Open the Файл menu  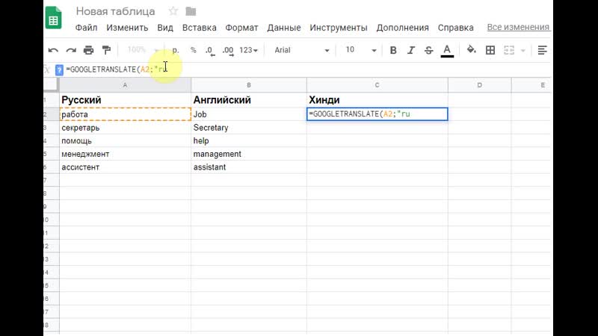coord(86,28)
